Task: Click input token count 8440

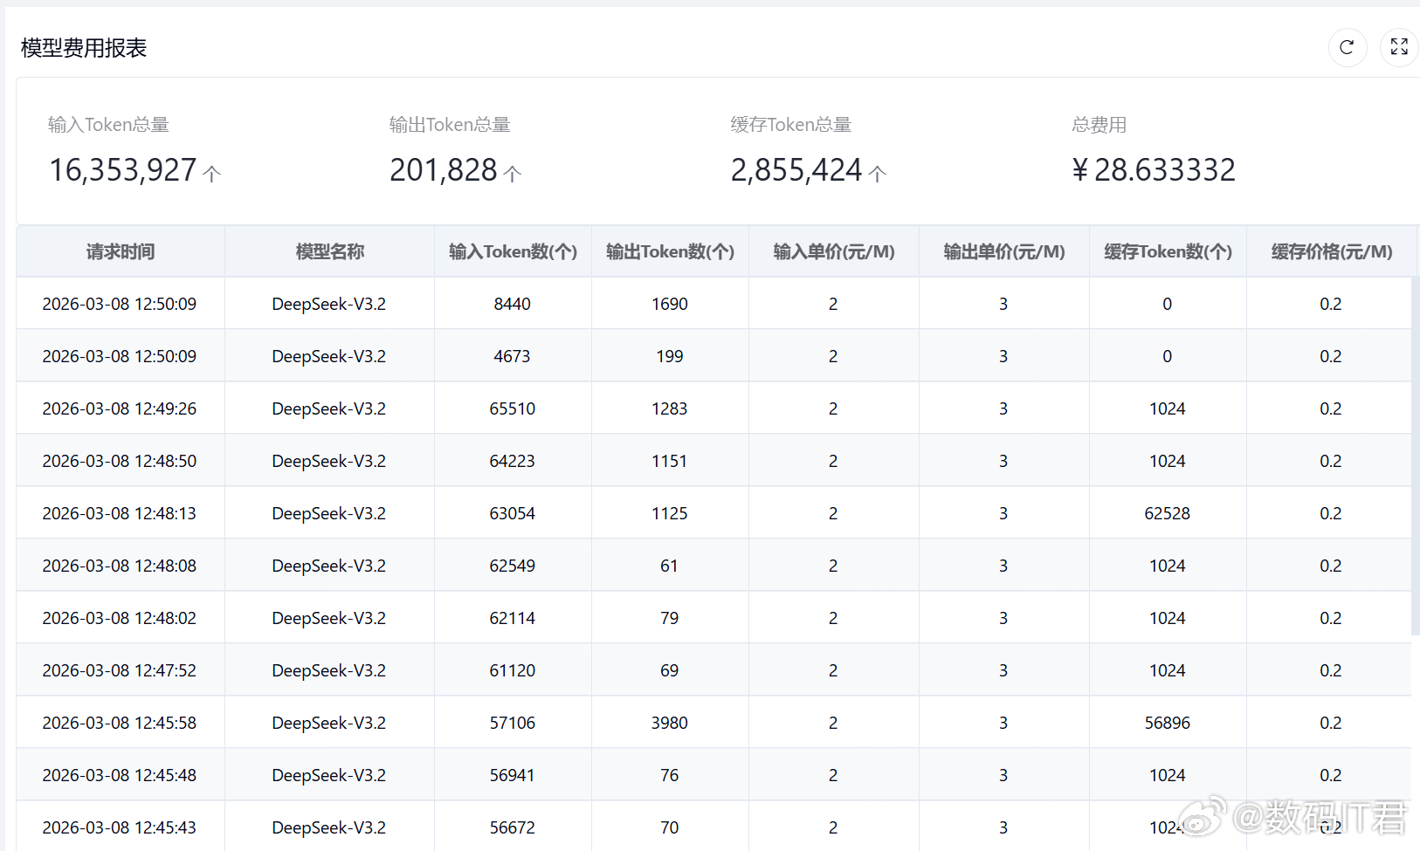Action: tap(512, 304)
